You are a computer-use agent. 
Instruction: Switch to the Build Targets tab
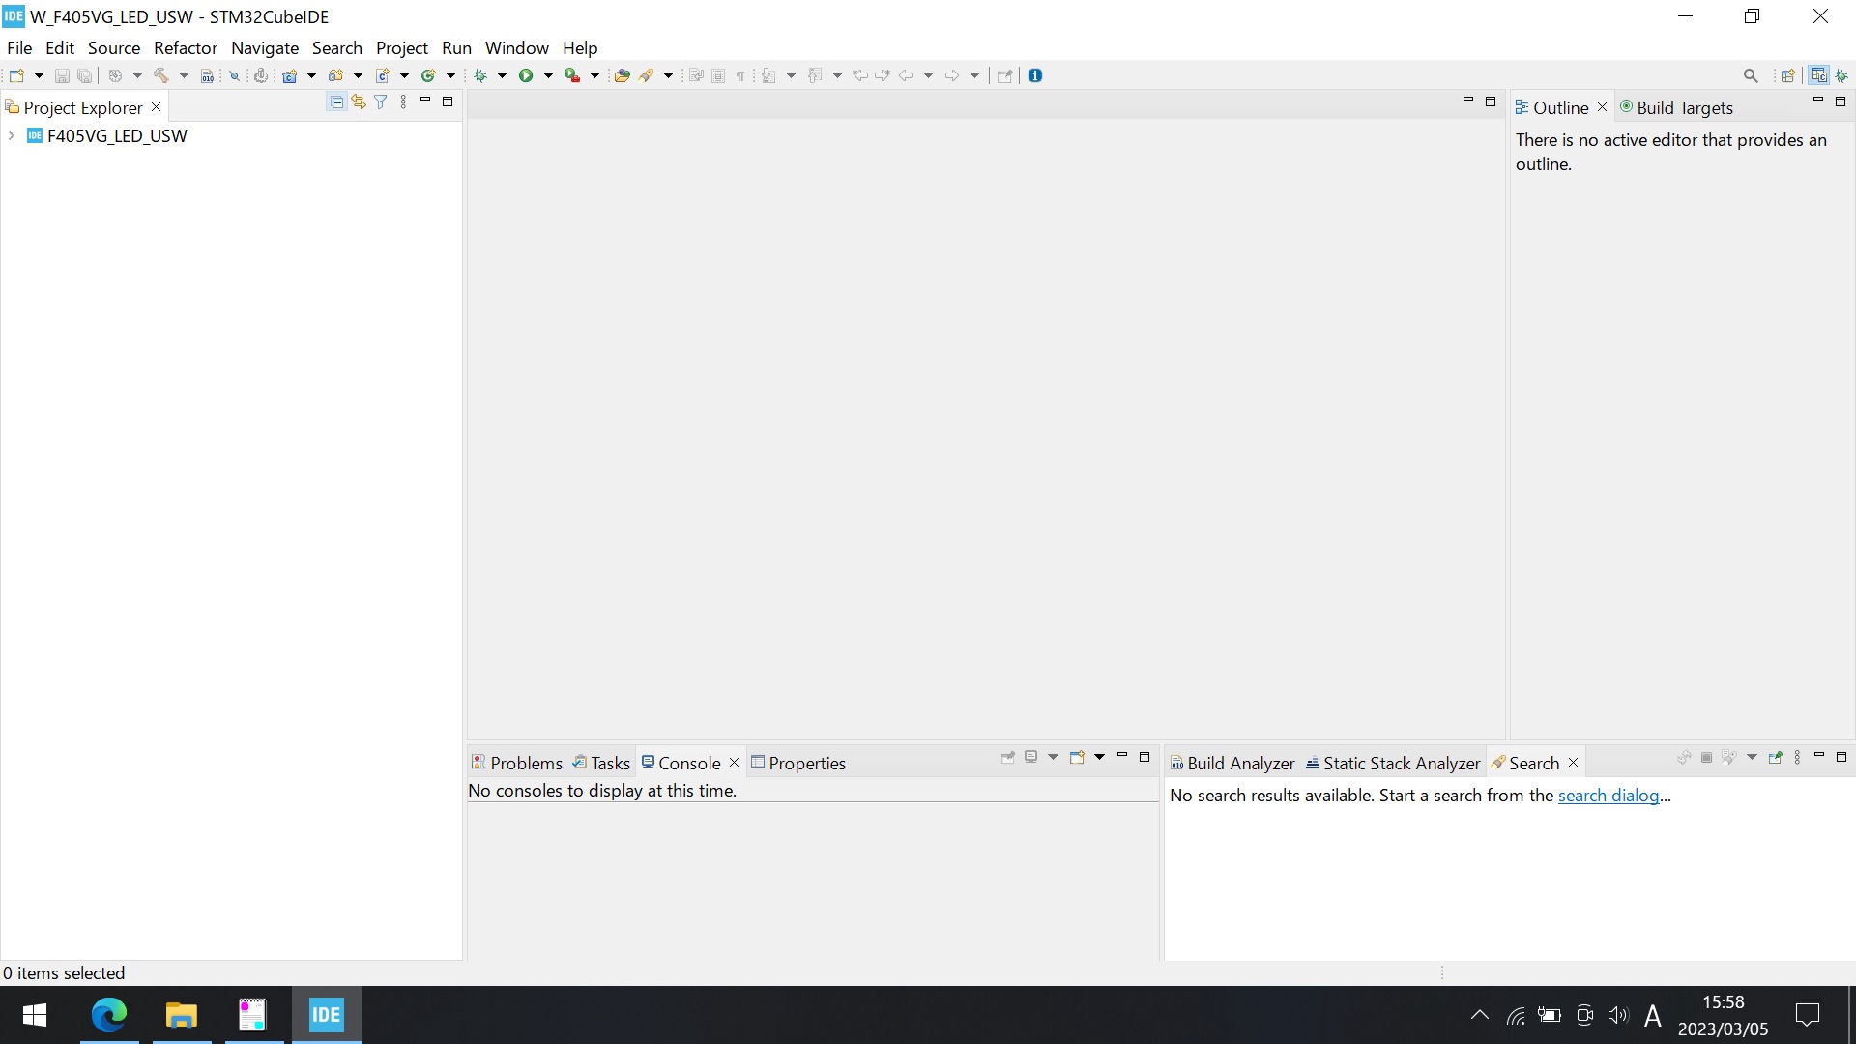coord(1683,107)
